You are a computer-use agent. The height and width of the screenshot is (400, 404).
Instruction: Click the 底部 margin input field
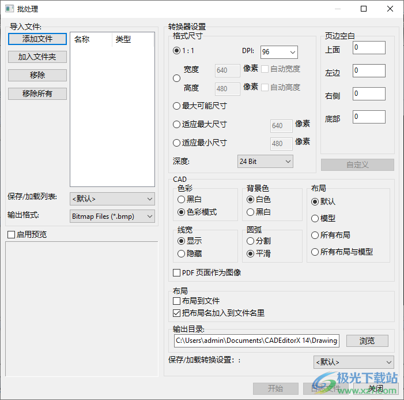[x=369, y=117]
